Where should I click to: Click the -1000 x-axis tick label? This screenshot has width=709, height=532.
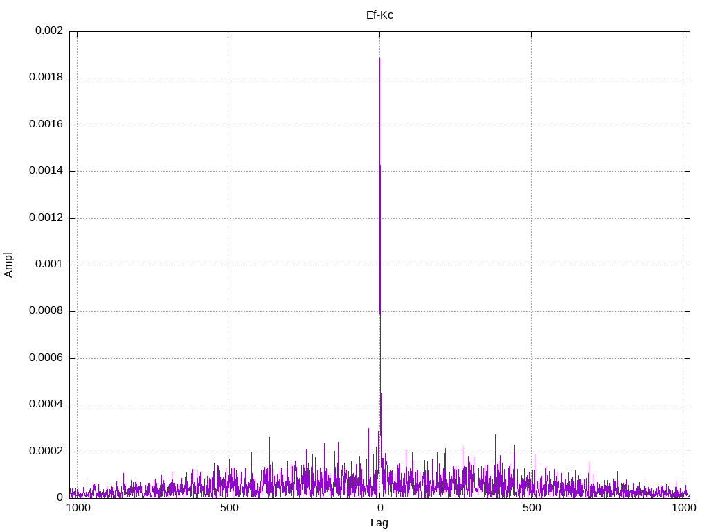(76, 508)
